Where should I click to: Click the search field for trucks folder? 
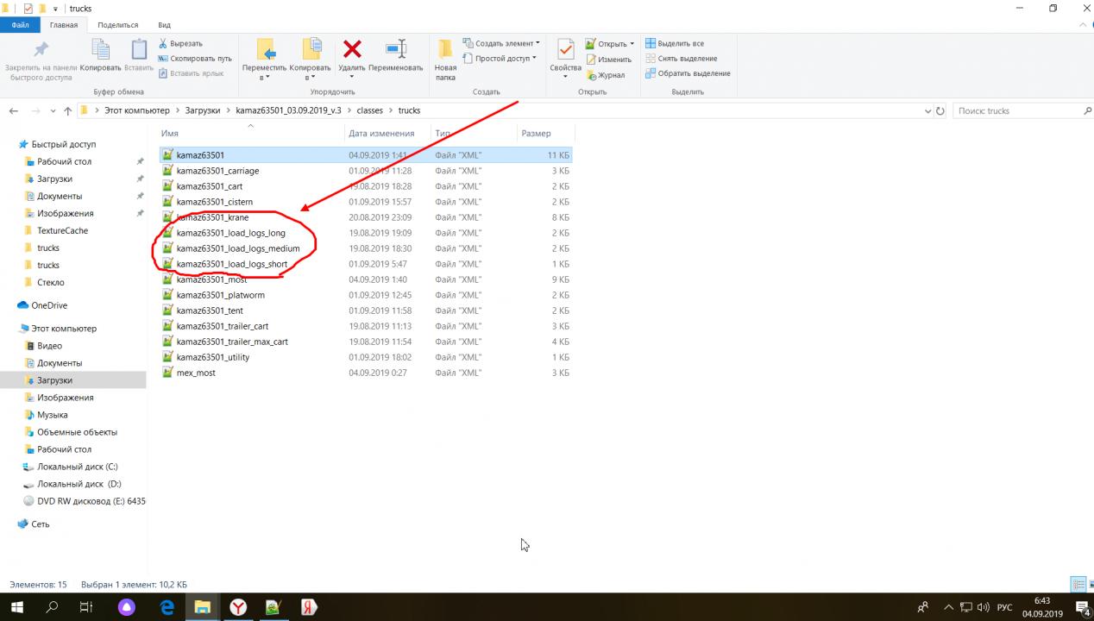pyautogui.click(x=1018, y=111)
